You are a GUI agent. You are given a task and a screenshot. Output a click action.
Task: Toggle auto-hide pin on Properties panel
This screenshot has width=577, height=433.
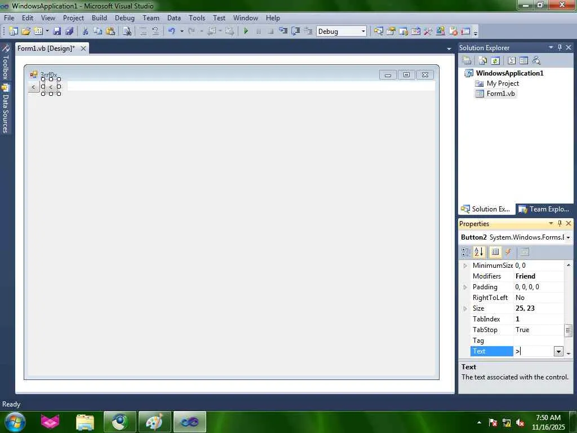pyautogui.click(x=560, y=223)
